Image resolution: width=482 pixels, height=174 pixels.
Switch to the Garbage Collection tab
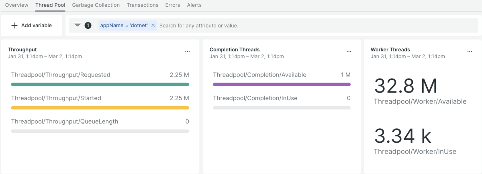point(96,5)
